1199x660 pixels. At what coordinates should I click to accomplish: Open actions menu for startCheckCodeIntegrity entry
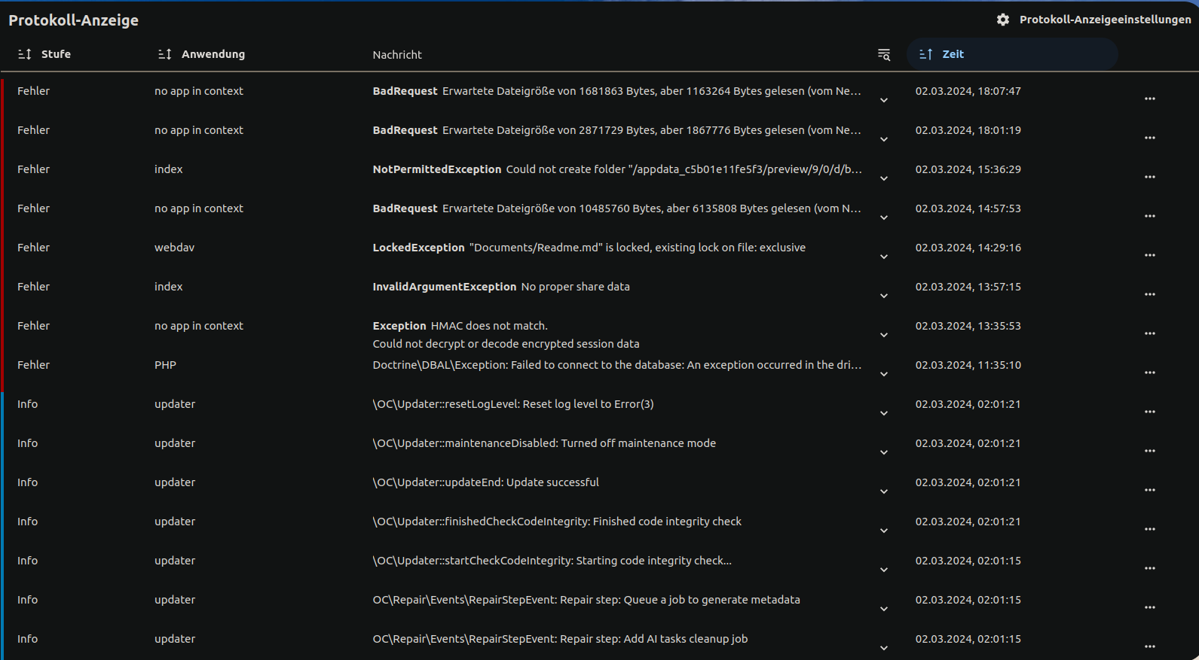coord(1150,568)
